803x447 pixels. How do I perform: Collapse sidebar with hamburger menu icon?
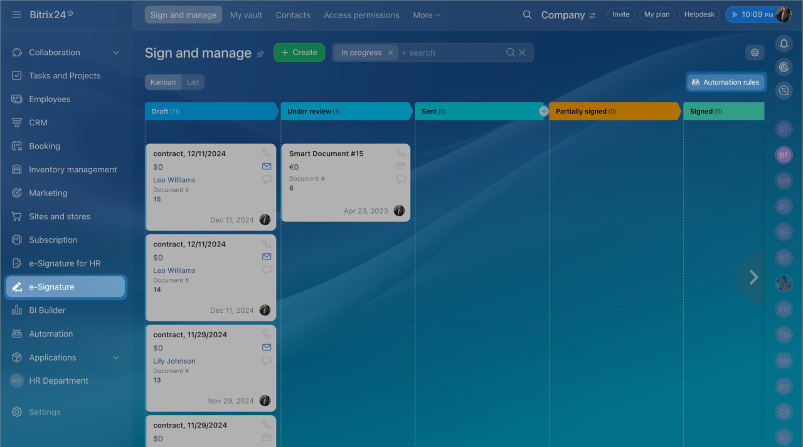click(x=17, y=14)
